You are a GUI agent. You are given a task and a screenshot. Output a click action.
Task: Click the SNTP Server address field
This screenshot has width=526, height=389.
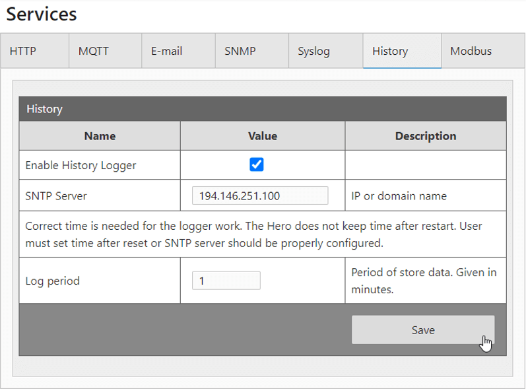(x=260, y=195)
